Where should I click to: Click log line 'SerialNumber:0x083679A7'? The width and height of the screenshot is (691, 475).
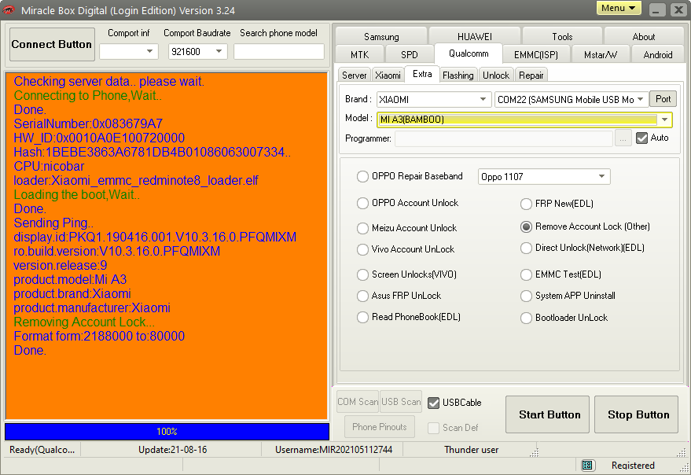coord(88,124)
